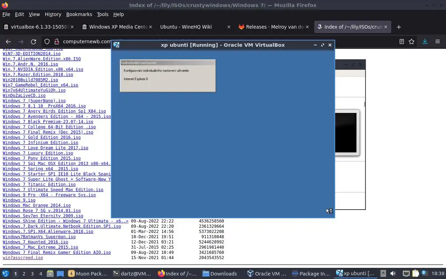Screen dimensions: 446x279
Task: Close the Releases Melroy tab
Action: click(x=307, y=27)
